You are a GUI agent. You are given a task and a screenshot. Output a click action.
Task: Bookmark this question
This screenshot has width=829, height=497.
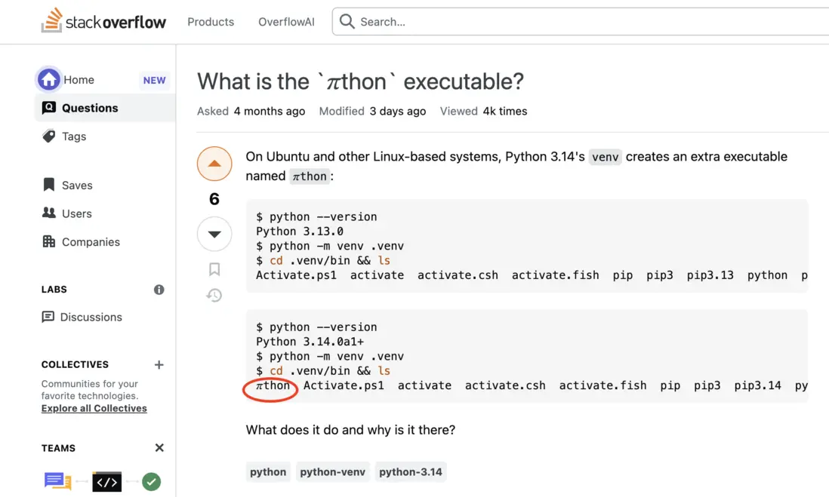coord(214,269)
